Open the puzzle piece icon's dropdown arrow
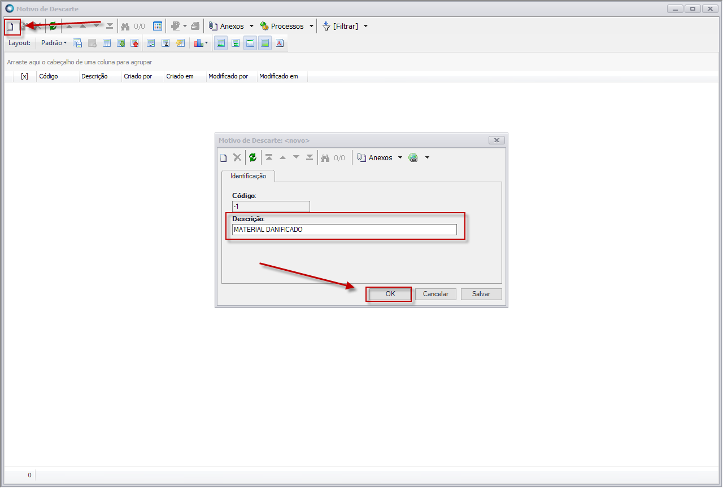 pyautogui.click(x=185, y=26)
